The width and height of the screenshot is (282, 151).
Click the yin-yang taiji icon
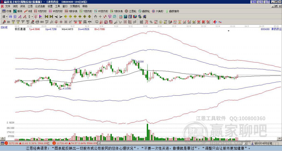(215, 22)
